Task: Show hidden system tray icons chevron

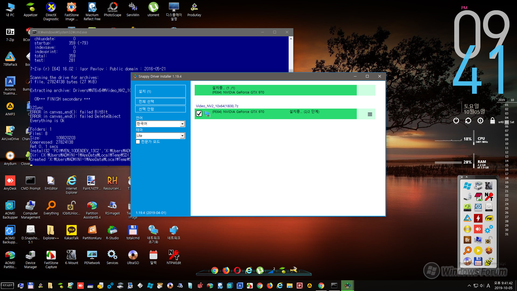Action: 469,286
